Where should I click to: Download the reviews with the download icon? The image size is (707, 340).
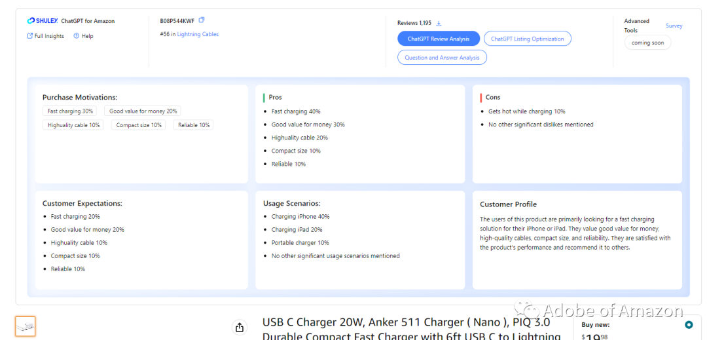[439, 23]
